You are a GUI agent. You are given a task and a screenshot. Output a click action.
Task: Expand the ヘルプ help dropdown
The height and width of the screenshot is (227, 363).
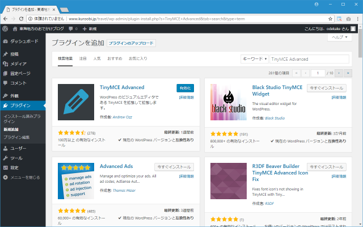point(340,37)
